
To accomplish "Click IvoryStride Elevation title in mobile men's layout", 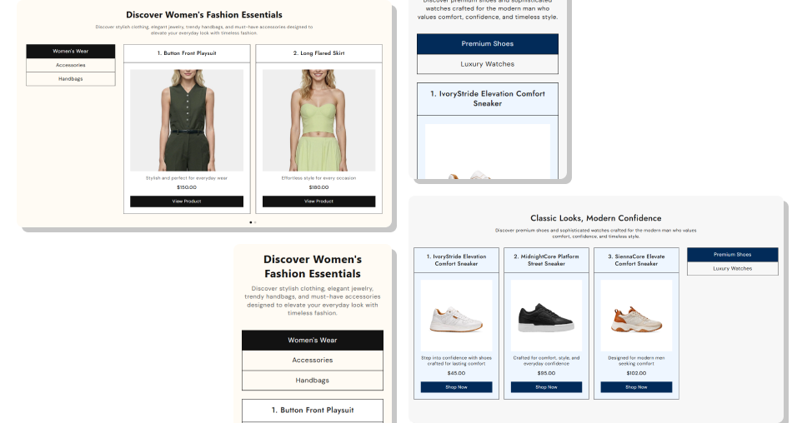I will click(488, 98).
